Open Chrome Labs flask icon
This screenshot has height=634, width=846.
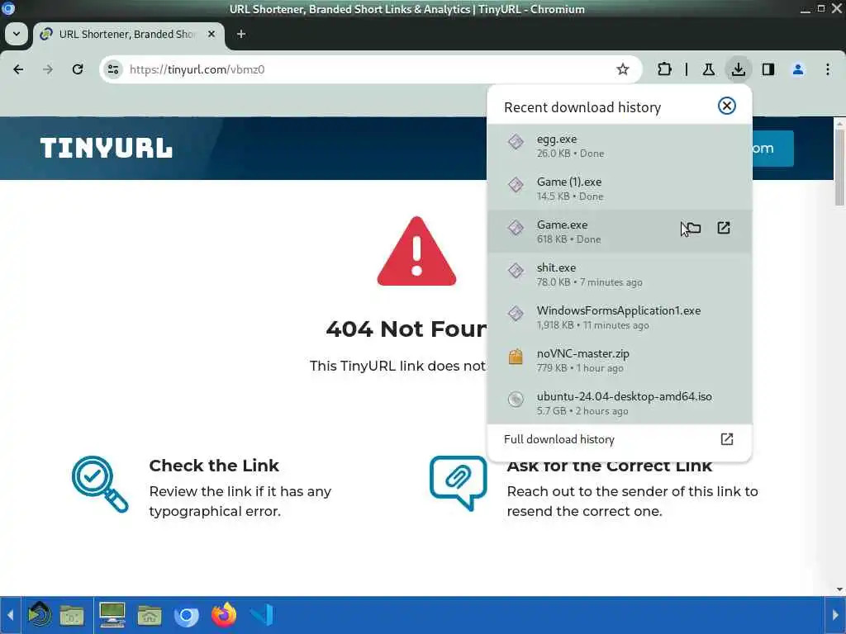click(x=708, y=69)
